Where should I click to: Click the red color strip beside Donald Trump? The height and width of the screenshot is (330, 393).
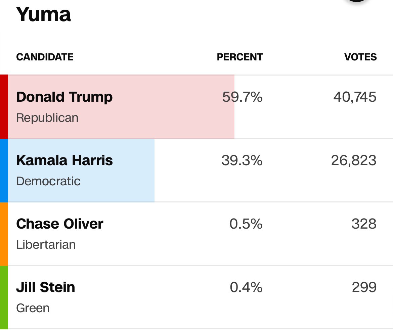4,107
